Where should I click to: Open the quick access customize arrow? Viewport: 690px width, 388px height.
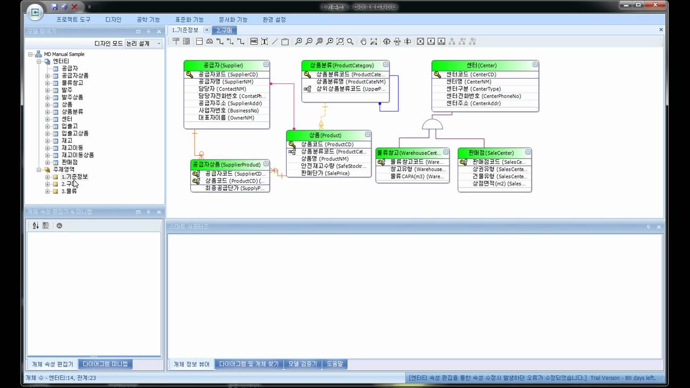coord(89,7)
